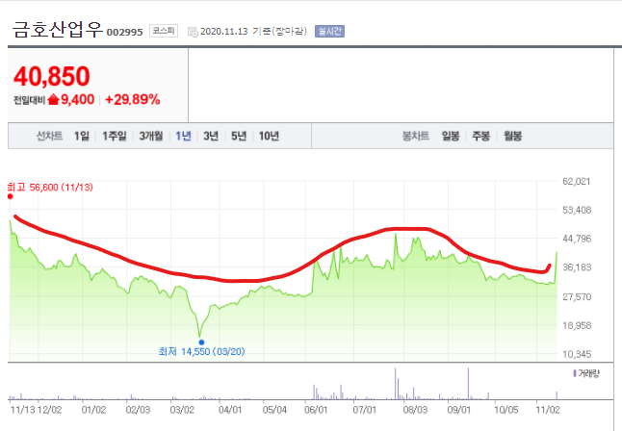The width and height of the screenshot is (622, 431).
Task: Click the 선차트 section label
Action: tap(49, 136)
